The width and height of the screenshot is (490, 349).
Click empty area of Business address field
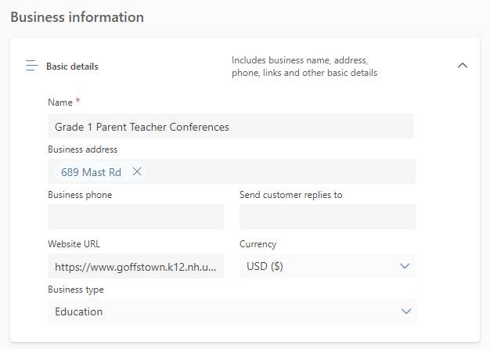[279, 171]
